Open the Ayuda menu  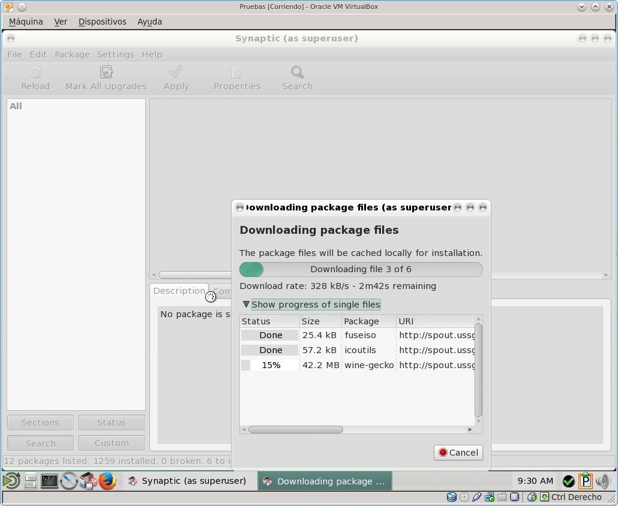149,22
